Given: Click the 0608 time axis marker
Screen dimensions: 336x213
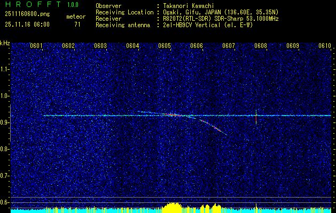Looking at the screenshot, I should [261, 46].
